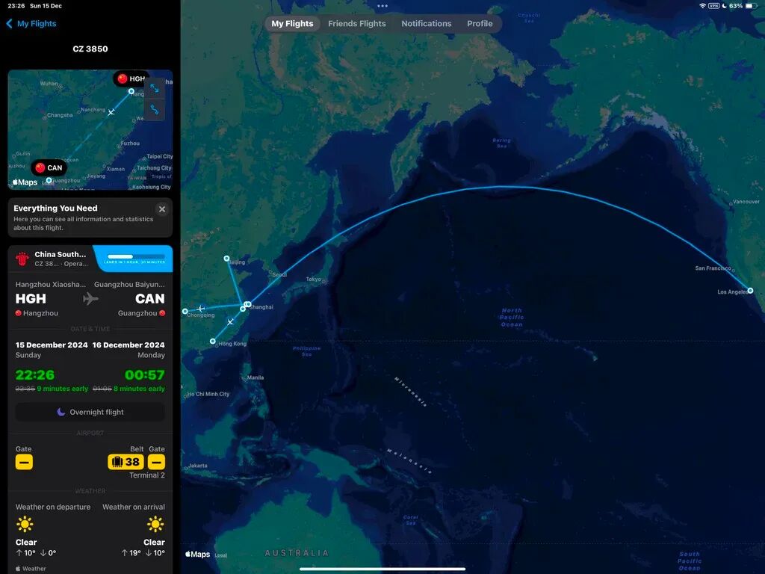
Task: Tap the battery icon in status bar
Action: click(751, 6)
